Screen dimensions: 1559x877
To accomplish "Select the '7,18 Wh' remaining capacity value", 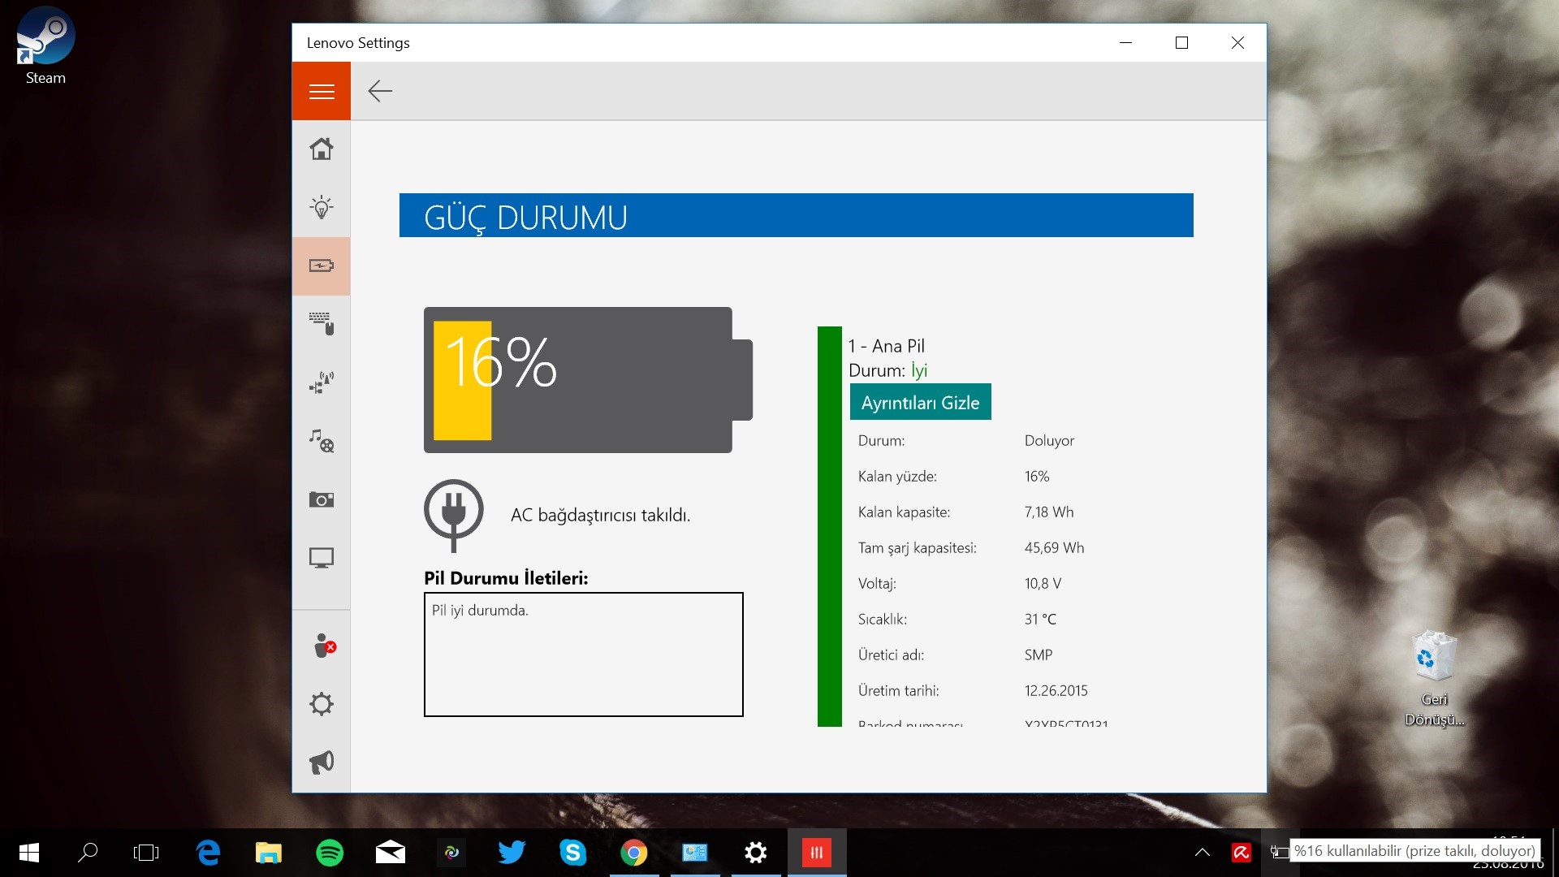I will pos(1049,512).
